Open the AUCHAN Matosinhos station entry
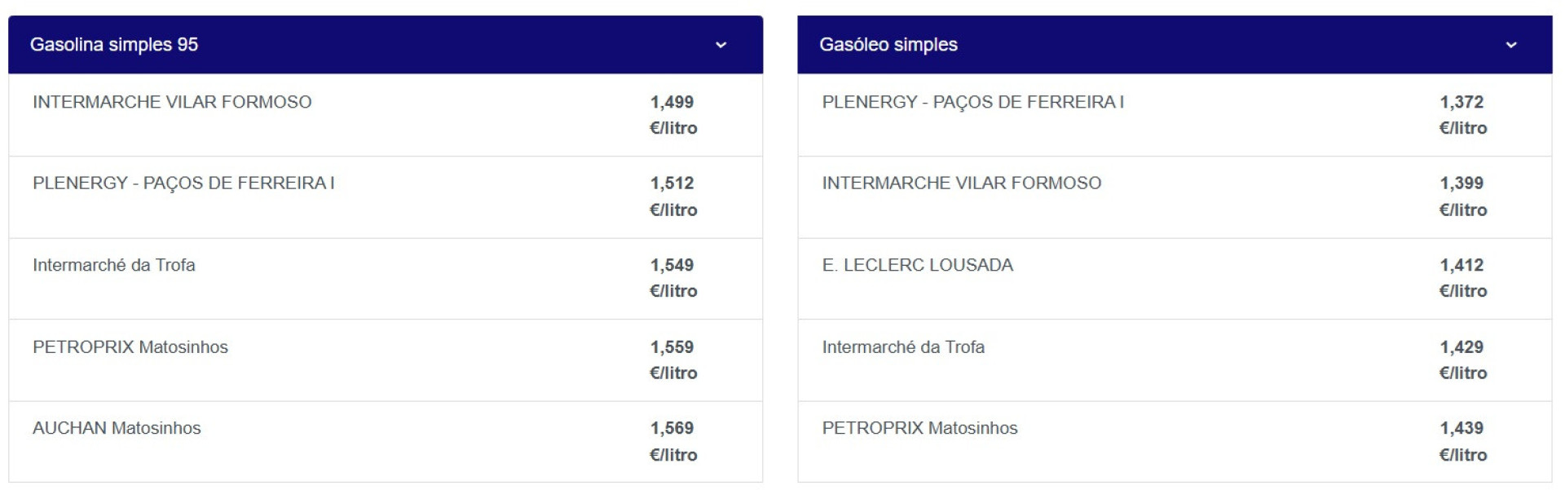This screenshot has height=490, width=1565. point(117,428)
